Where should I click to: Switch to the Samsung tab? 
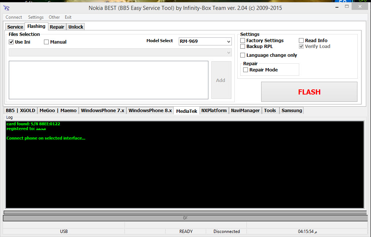[292, 111]
